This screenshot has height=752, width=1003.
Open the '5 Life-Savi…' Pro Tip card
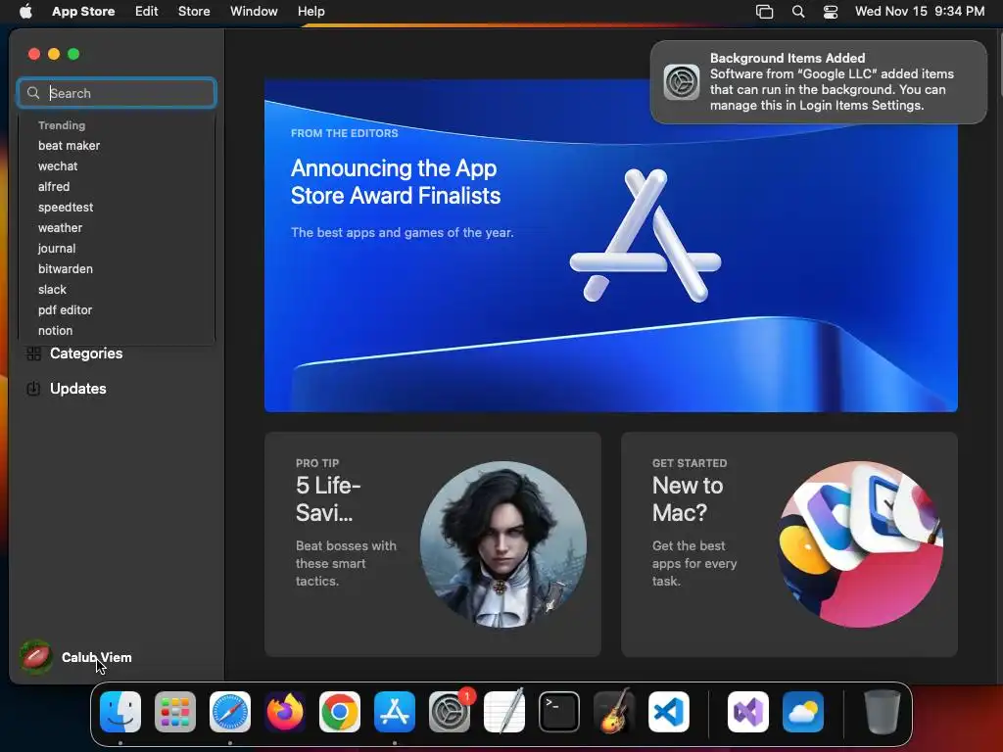(432, 544)
